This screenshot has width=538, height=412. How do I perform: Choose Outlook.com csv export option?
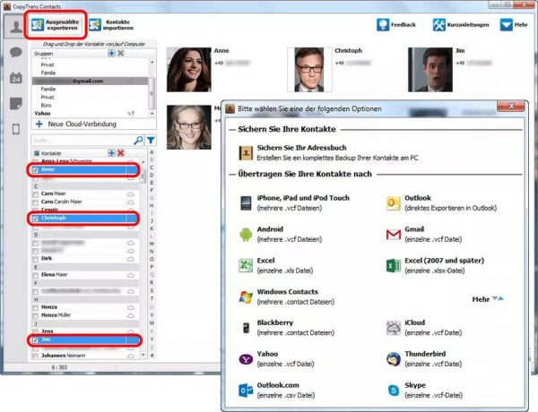point(276,391)
